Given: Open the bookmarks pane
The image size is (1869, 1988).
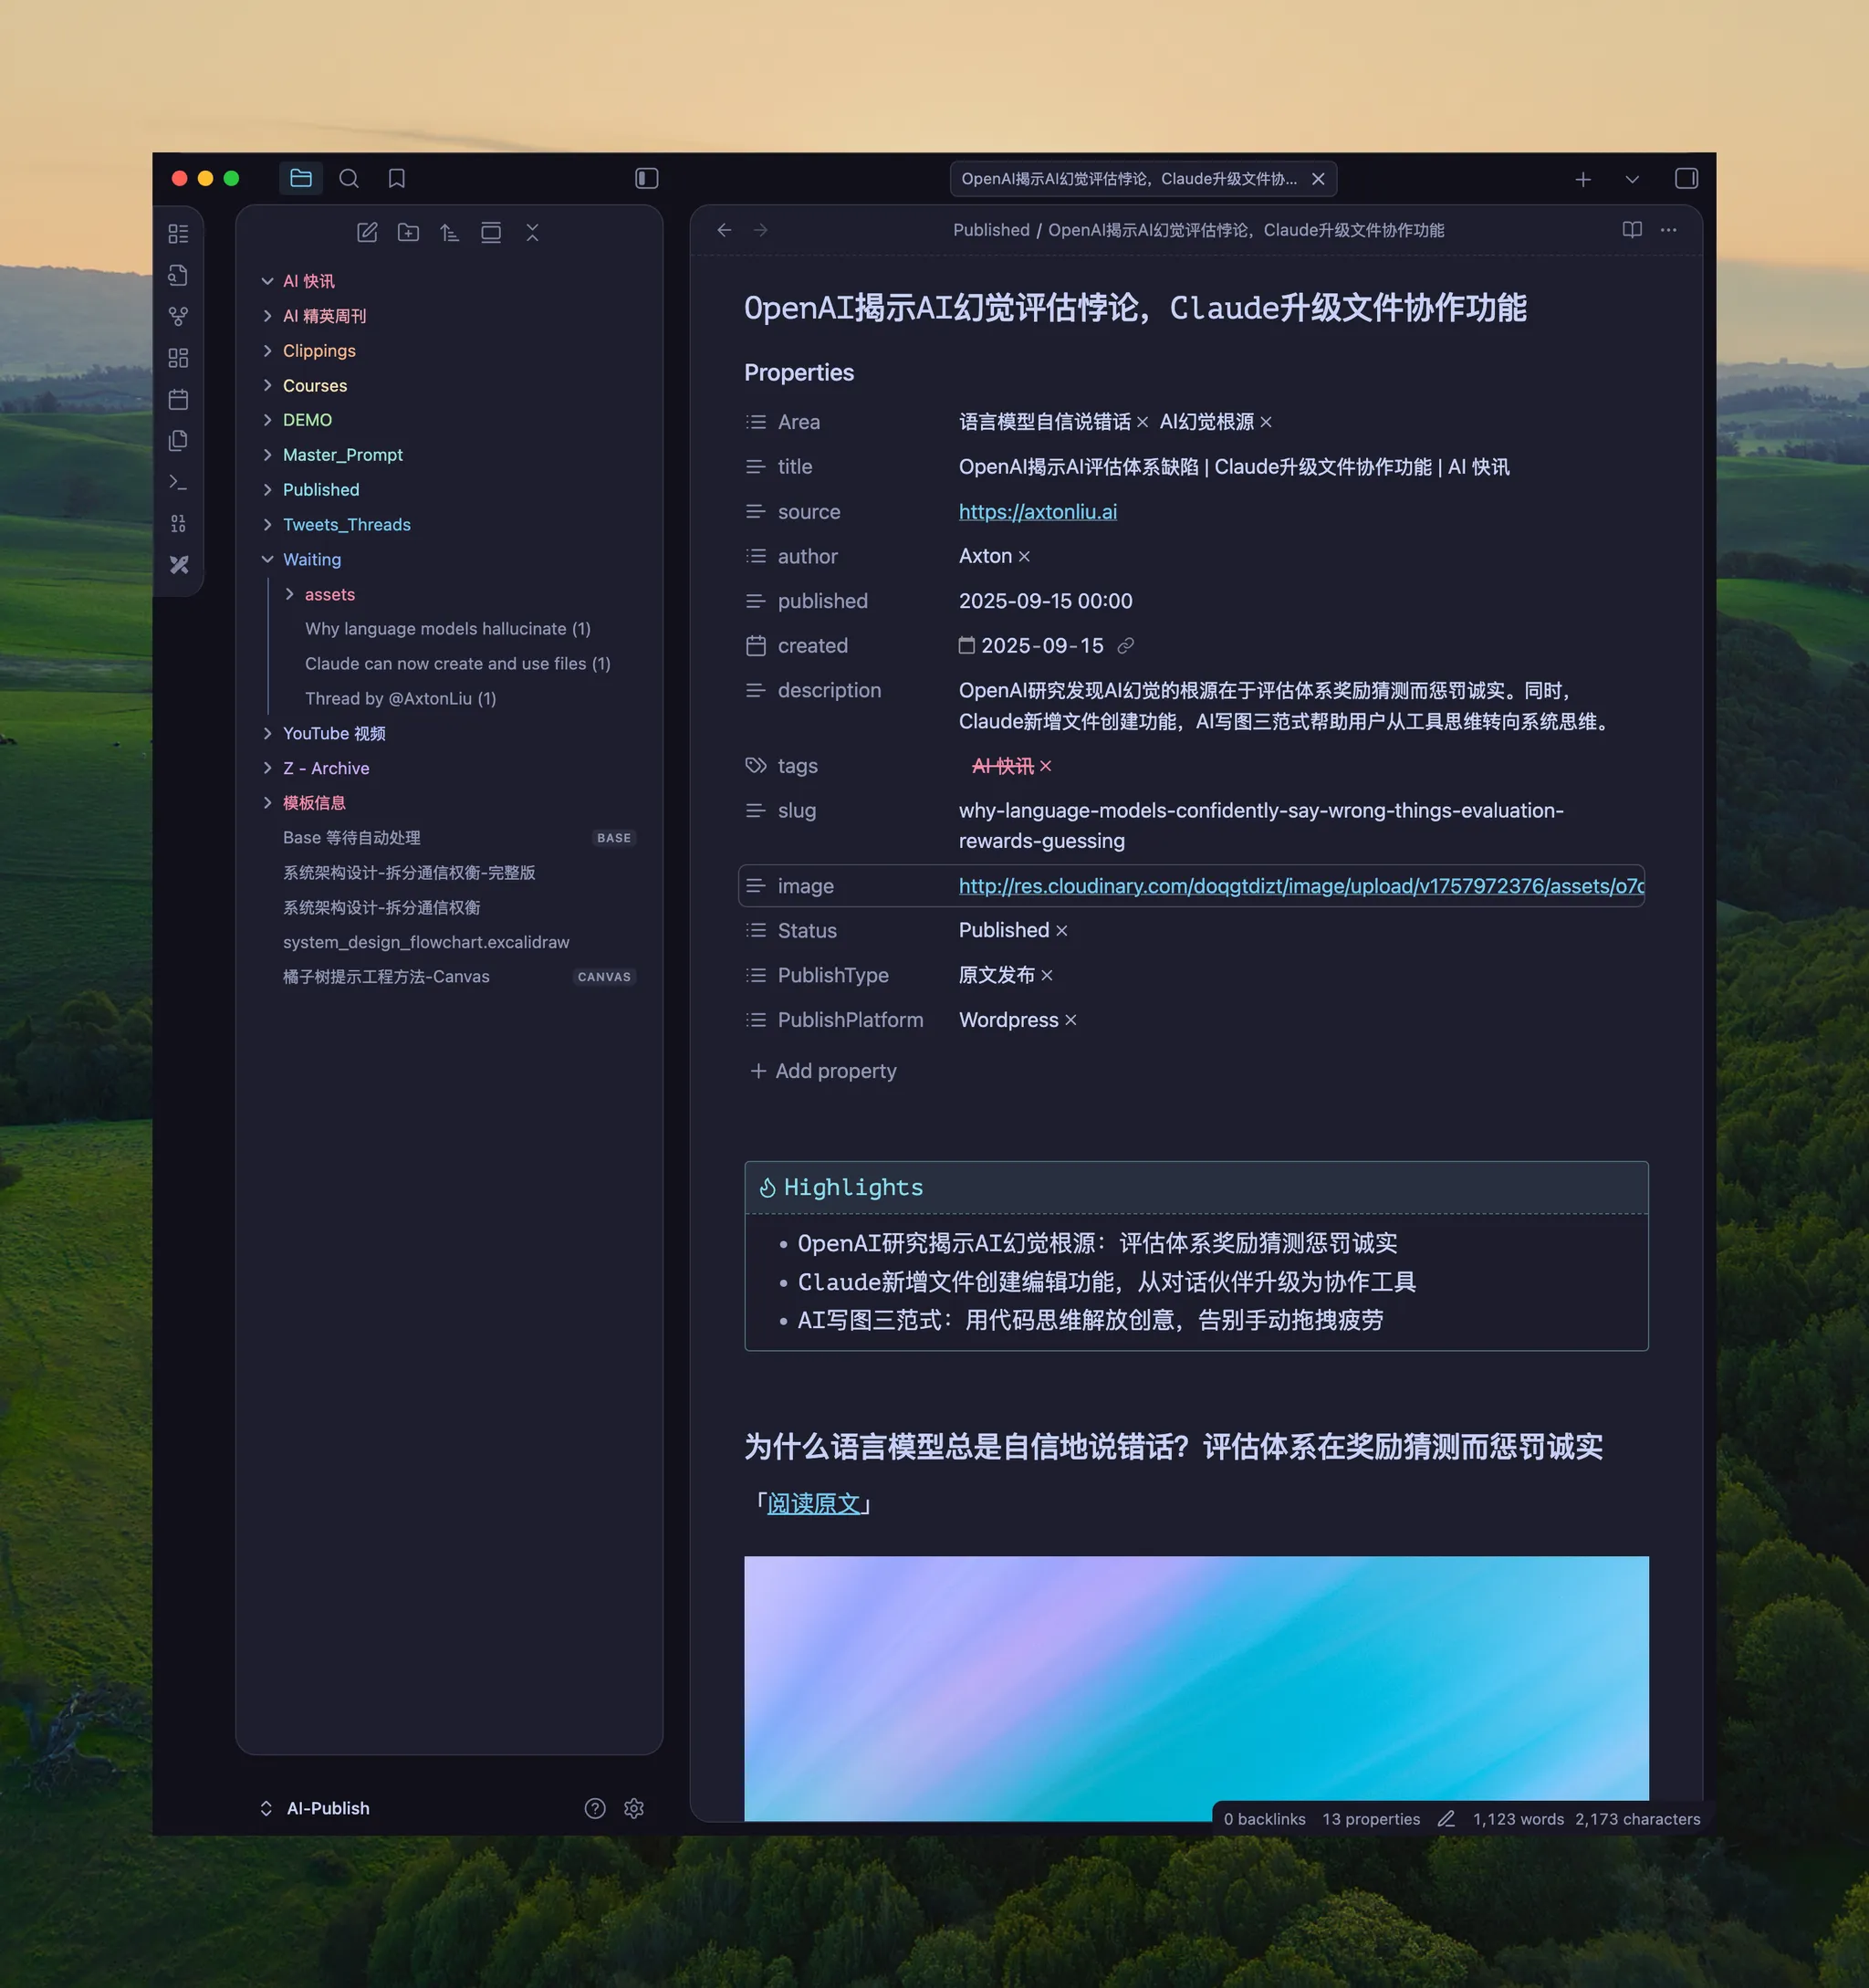Looking at the screenshot, I should coord(397,179).
